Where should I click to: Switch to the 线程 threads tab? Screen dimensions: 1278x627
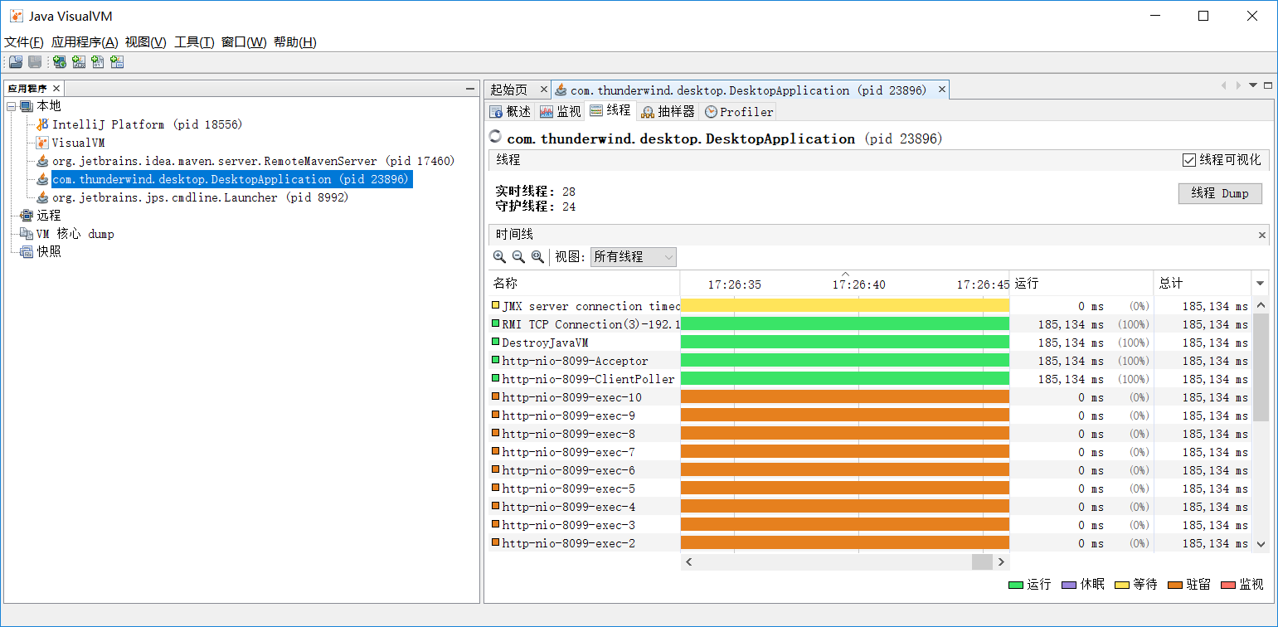[x=610, y=110]
